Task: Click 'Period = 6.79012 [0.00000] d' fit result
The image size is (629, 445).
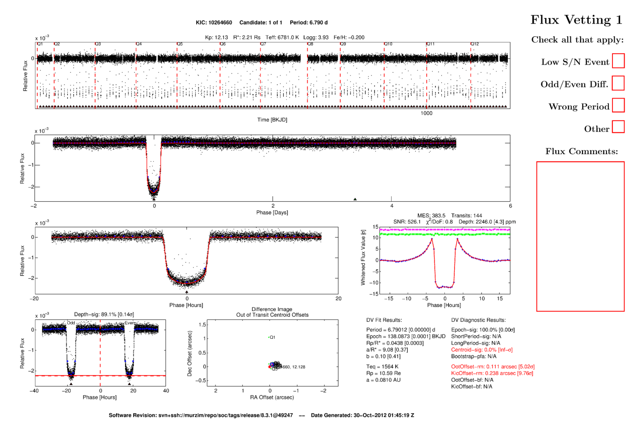Action: [x=401, y=330]
